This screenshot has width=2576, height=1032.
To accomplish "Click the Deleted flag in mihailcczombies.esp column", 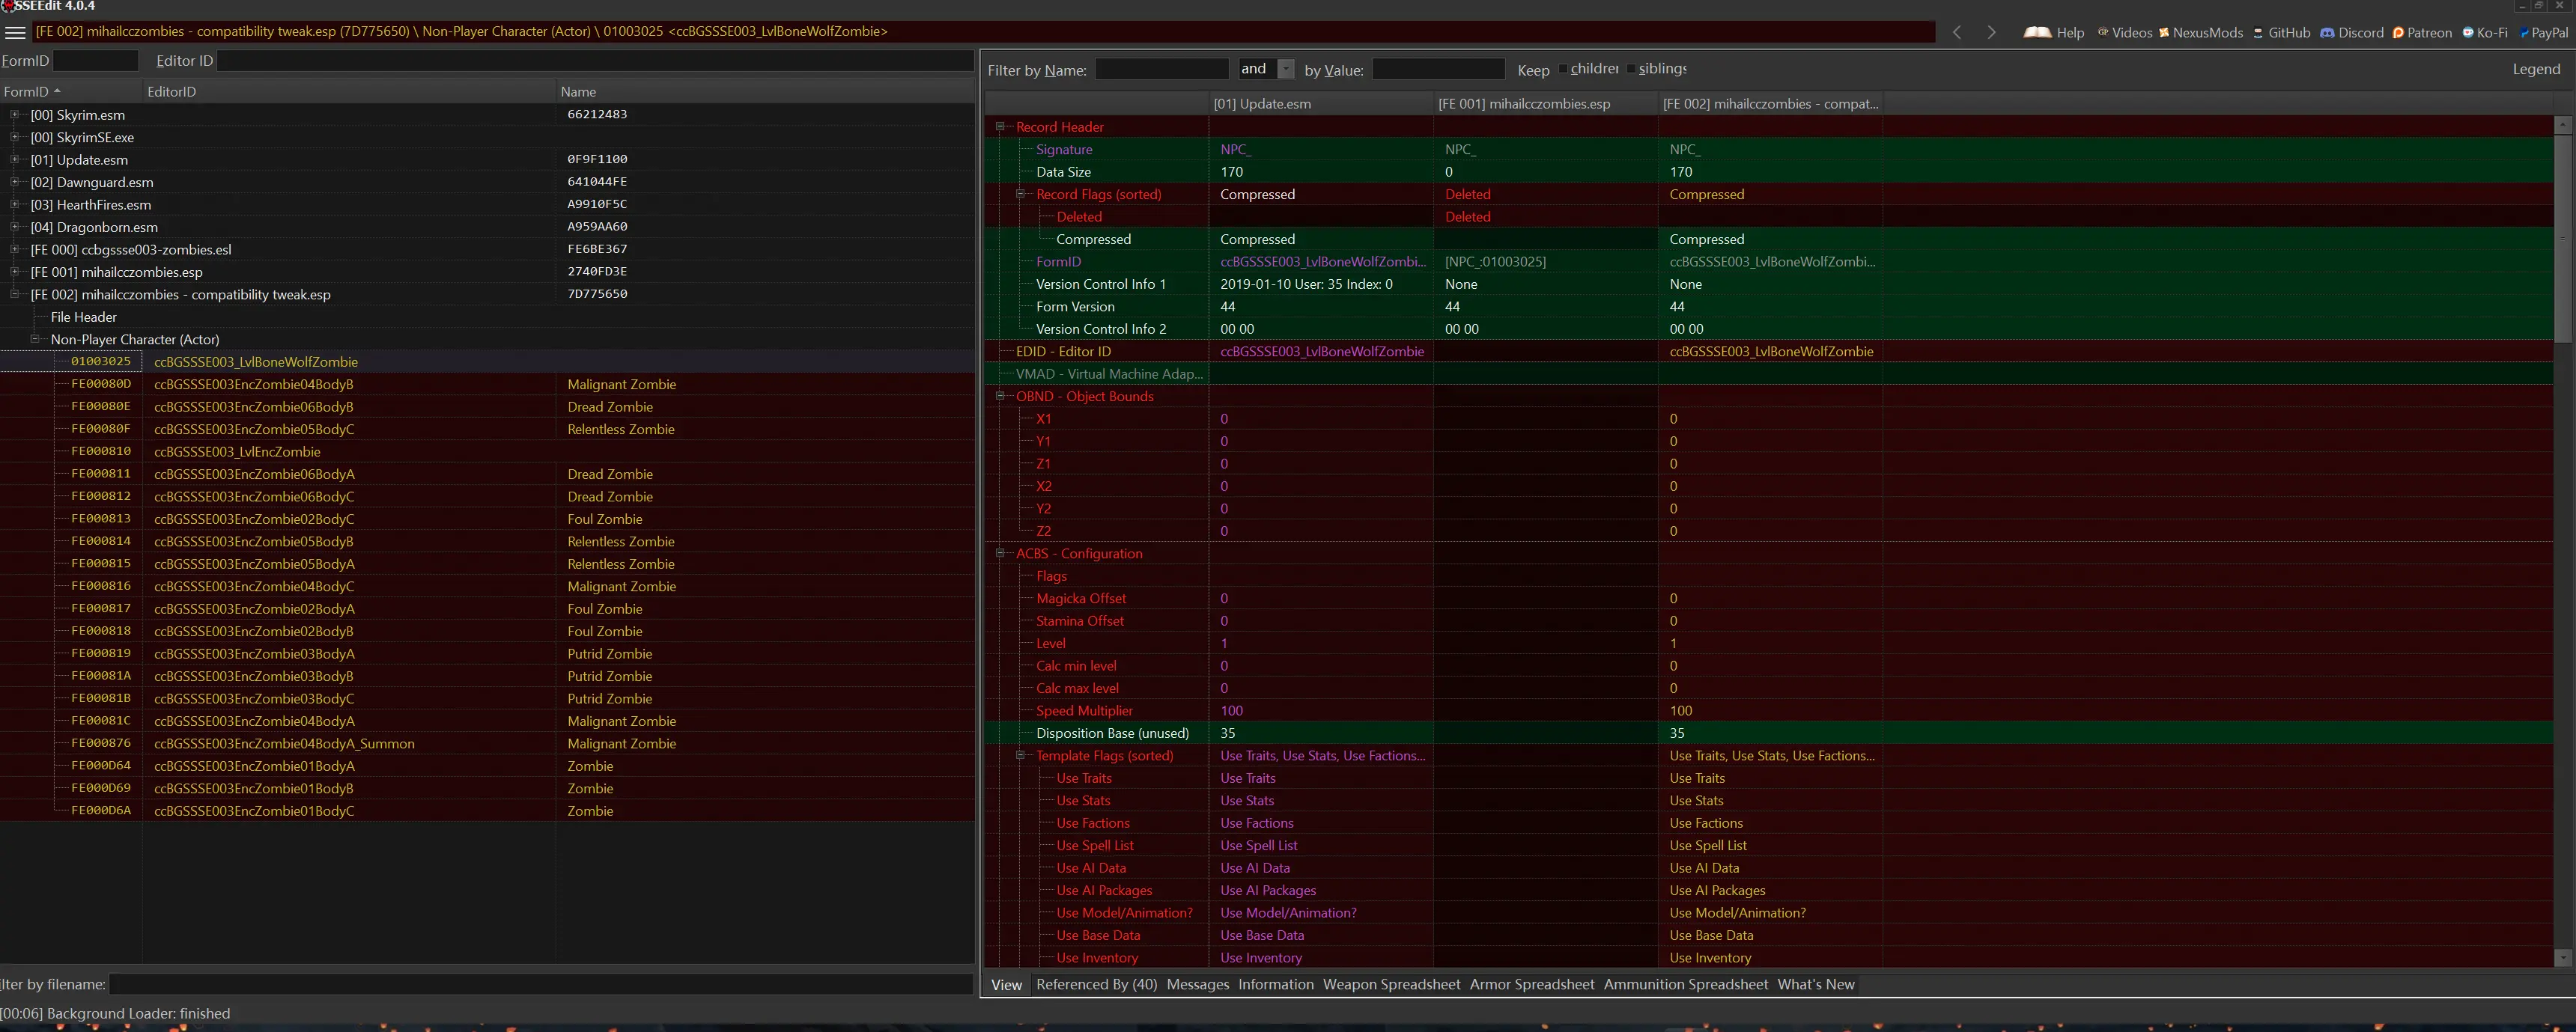I will point(1467,217).
